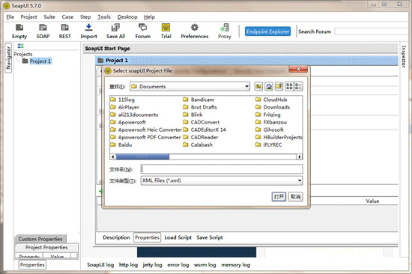Switch to the Description tab
This screenshot has width=412, height=274.
click(116, 237)
